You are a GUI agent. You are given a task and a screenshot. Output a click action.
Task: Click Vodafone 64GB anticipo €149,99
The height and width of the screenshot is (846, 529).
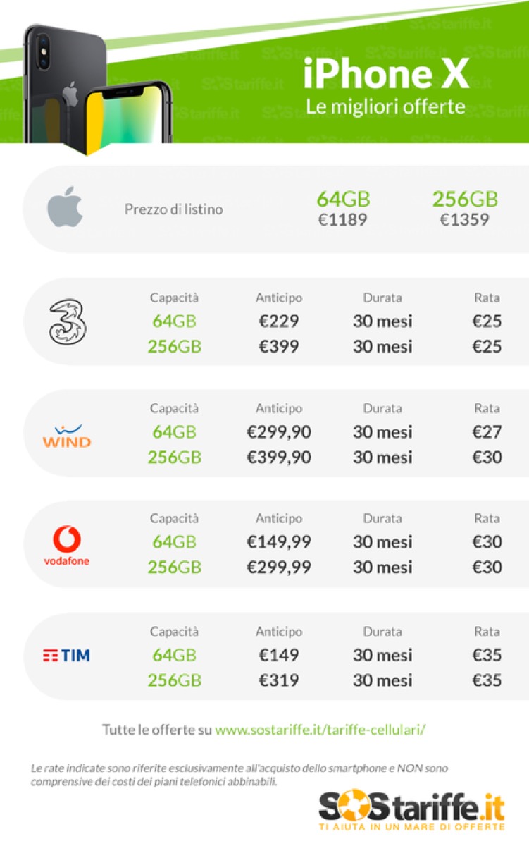click(x=279, y=542)
